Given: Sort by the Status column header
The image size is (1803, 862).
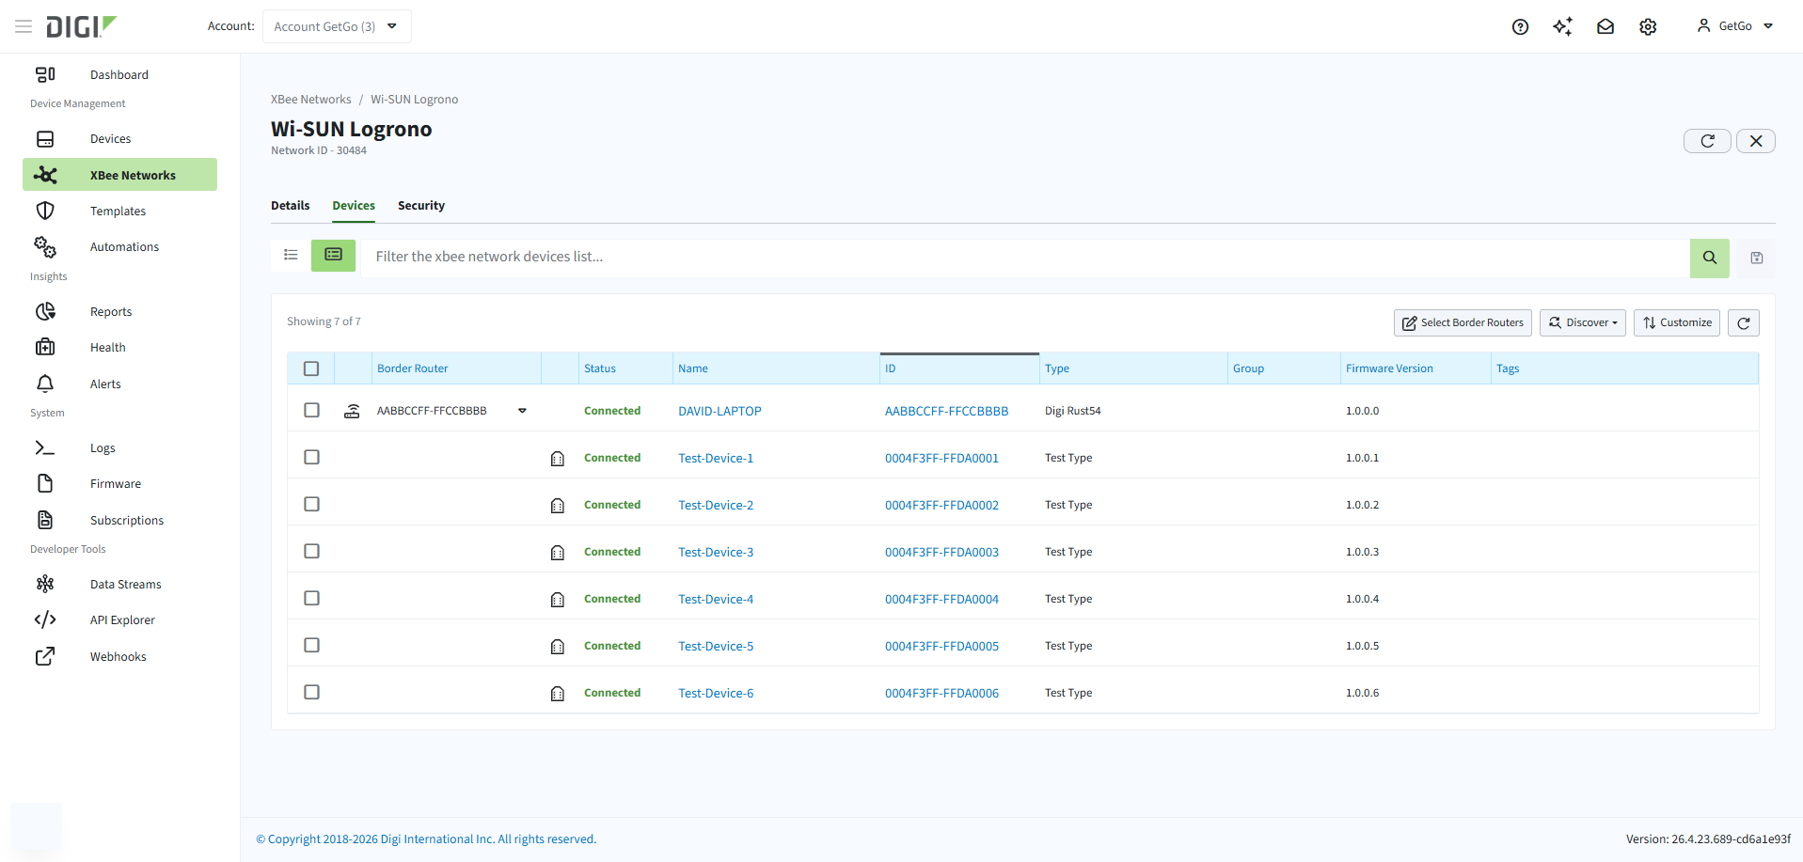Looking at the screenshot, I should [600, 368].
